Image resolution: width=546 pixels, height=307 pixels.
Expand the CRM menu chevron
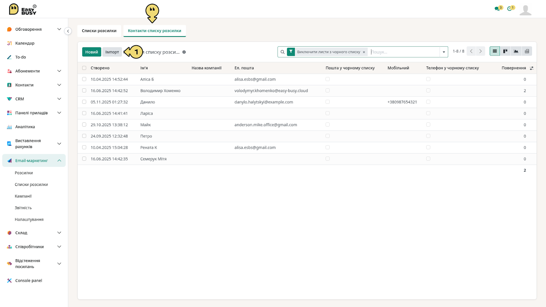59,99
